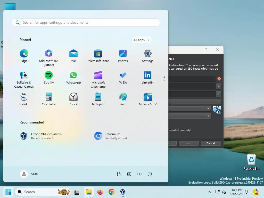This screenshot has width=264, height=198.
Task: Open the To Do app
Action: point(123,78)
